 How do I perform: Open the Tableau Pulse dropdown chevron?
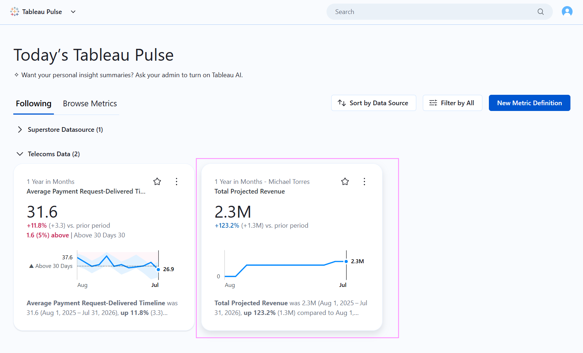coord(73,11)
